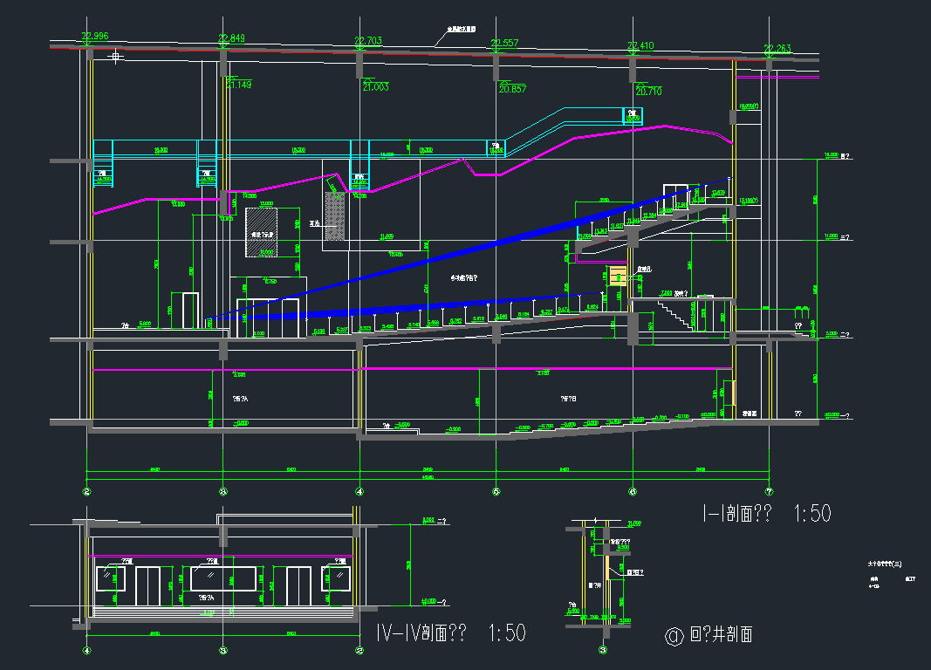Pick the 22.703 elevation marker
Screen dimensions: 931x670
[368, 41]
